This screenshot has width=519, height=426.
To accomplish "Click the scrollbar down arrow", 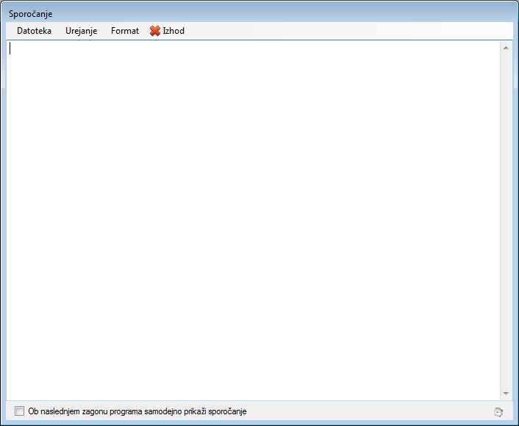I will 506,393.
